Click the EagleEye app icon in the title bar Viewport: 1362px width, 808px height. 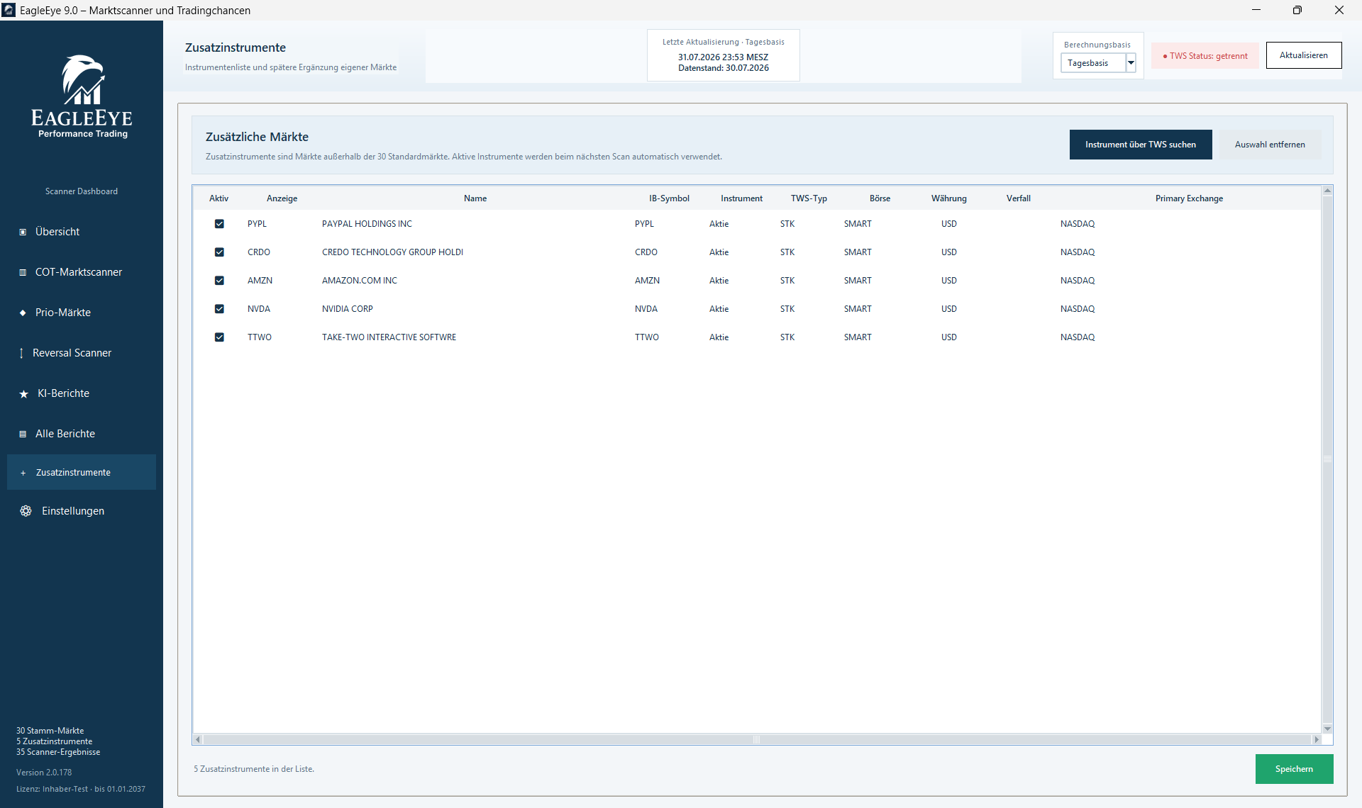9,10
